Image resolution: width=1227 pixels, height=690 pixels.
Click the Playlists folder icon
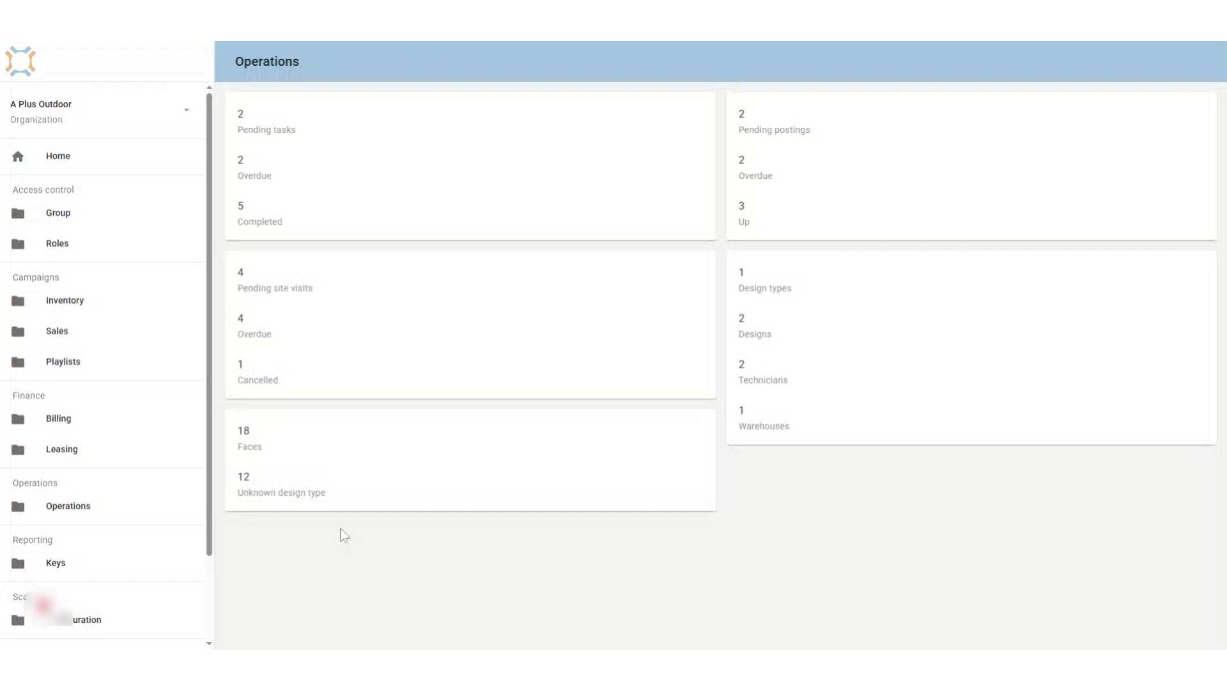[x=18, y=362]
